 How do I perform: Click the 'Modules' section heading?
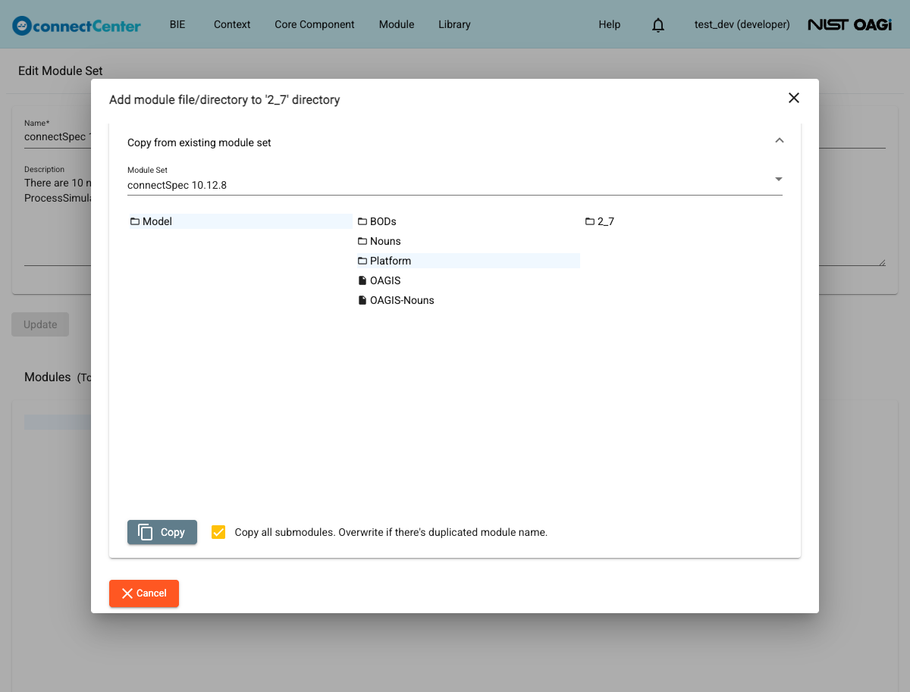pyautogui.click(x=48, y=377)
